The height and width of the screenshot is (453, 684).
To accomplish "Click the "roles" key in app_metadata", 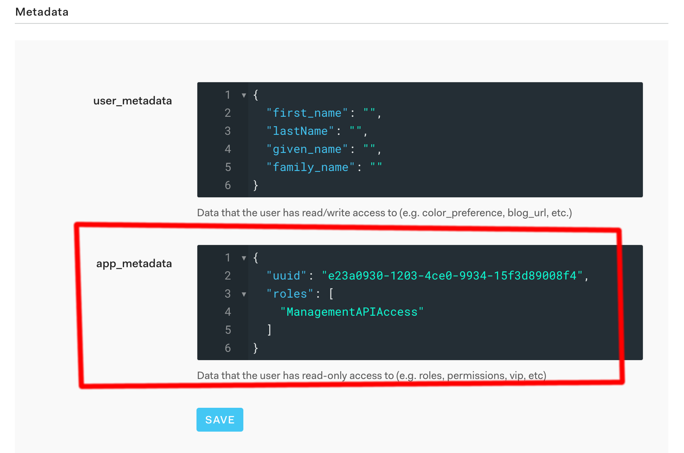I will [290, 294].
